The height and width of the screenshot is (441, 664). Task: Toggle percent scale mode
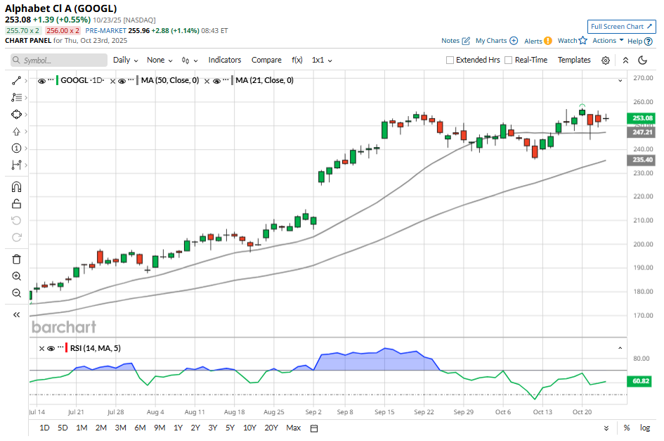click(626, 428)
